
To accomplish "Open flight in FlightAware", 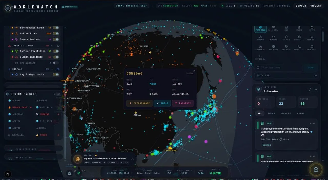I will (139, 103).
